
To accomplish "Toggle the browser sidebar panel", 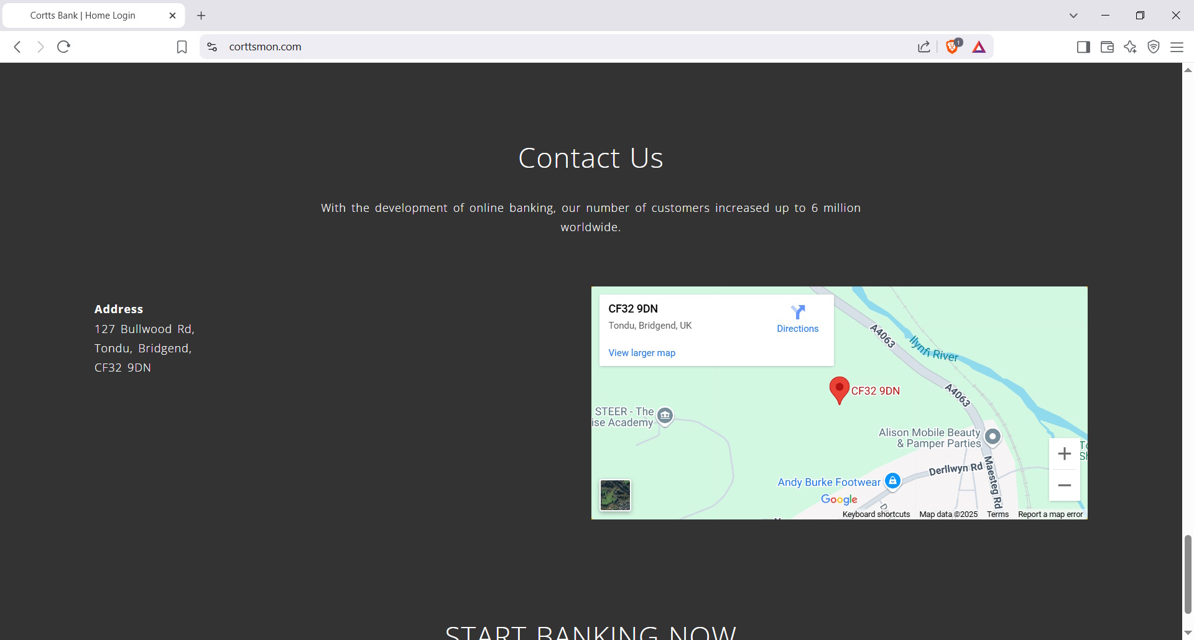I will tap(1083, 47).
